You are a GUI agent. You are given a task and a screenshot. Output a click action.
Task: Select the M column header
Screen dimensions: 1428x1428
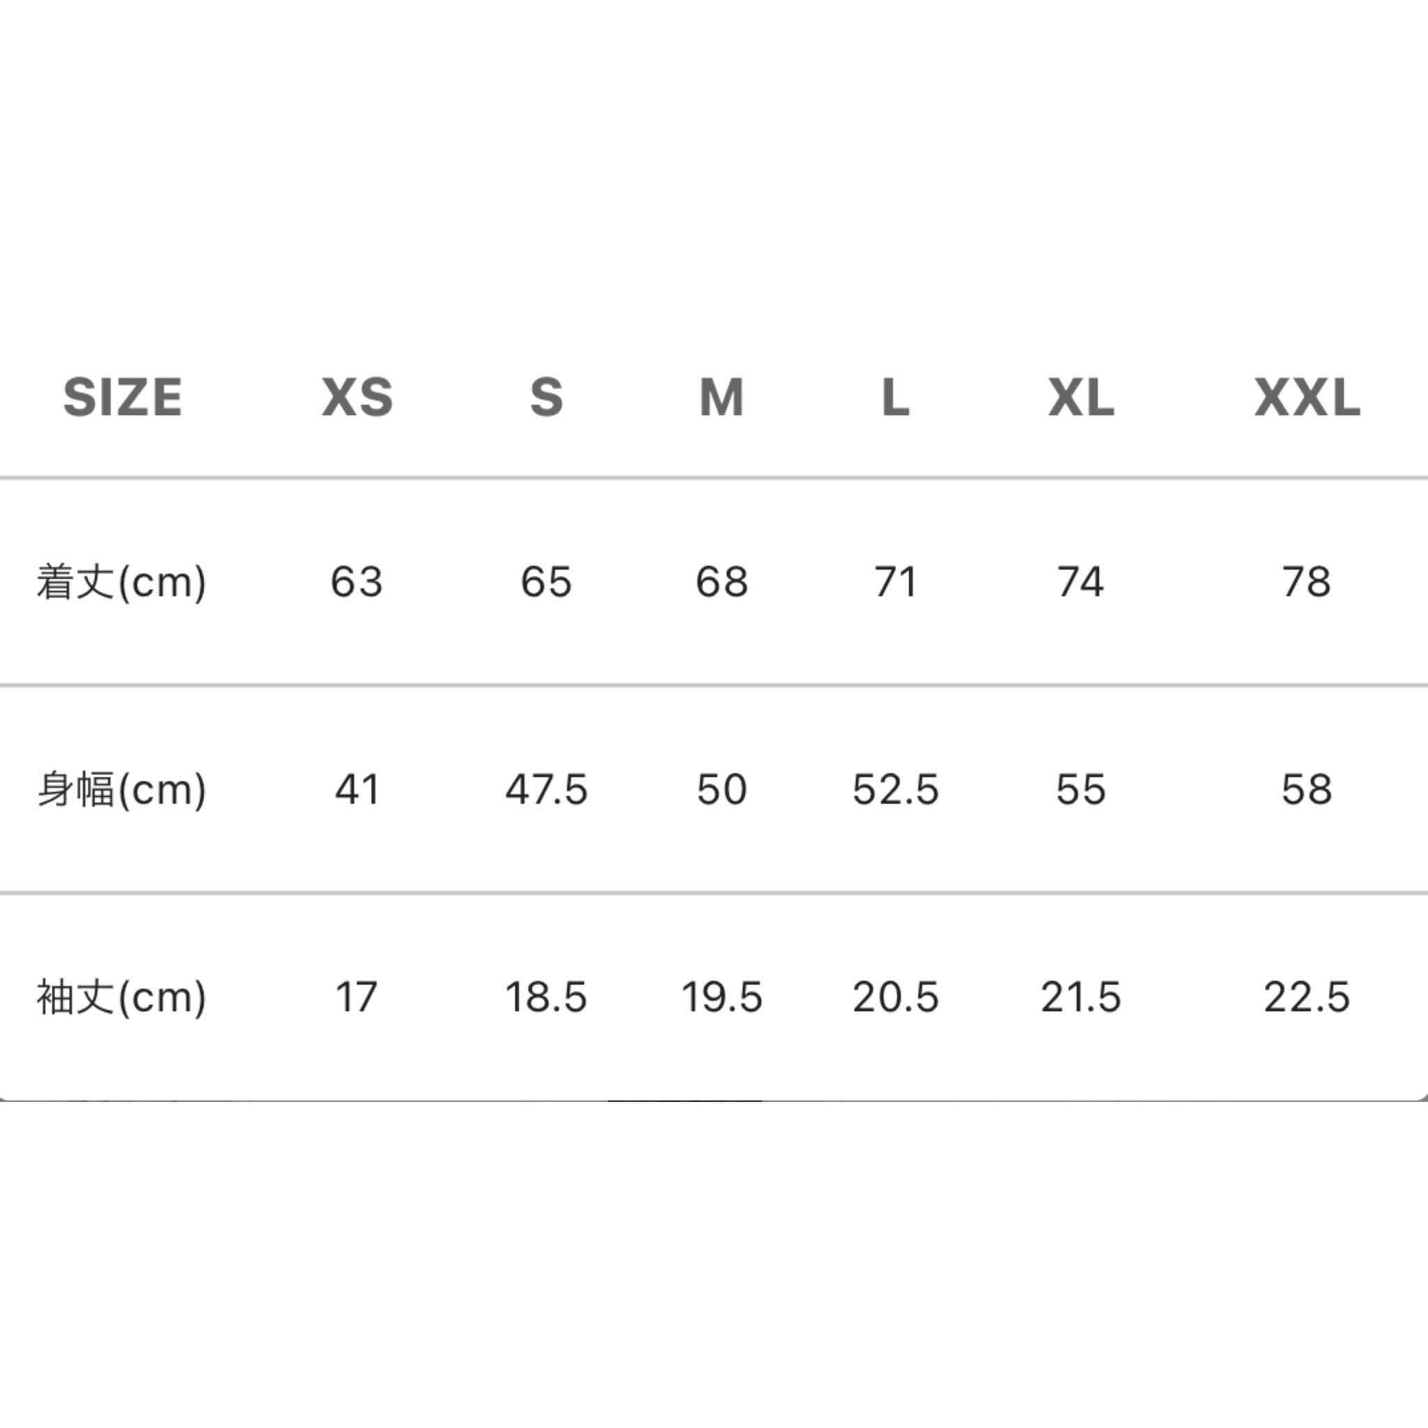pos(722,397)
